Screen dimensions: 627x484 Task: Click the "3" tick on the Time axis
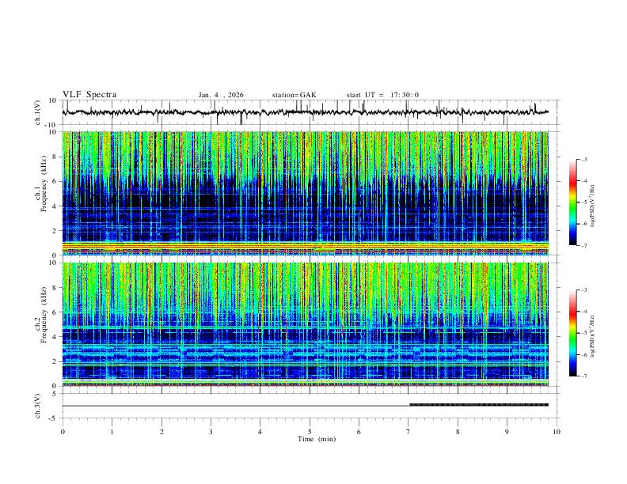pos(211,432)
